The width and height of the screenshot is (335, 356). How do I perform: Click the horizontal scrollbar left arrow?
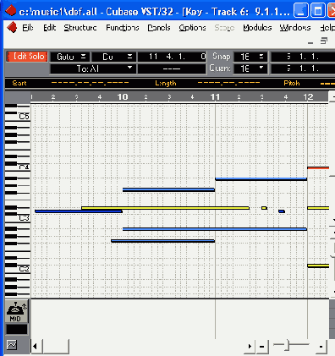click(36, 346)
